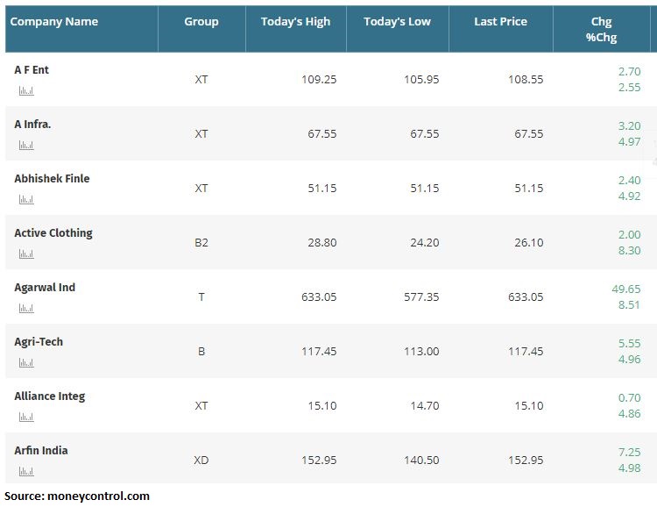Click the Chg %Chg column header
Viewport: 657px width, 507px height.
[x=602, y=29]
